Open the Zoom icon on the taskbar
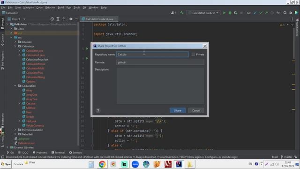The width and height of the screenshot is (300, 169). coord(135,164)
